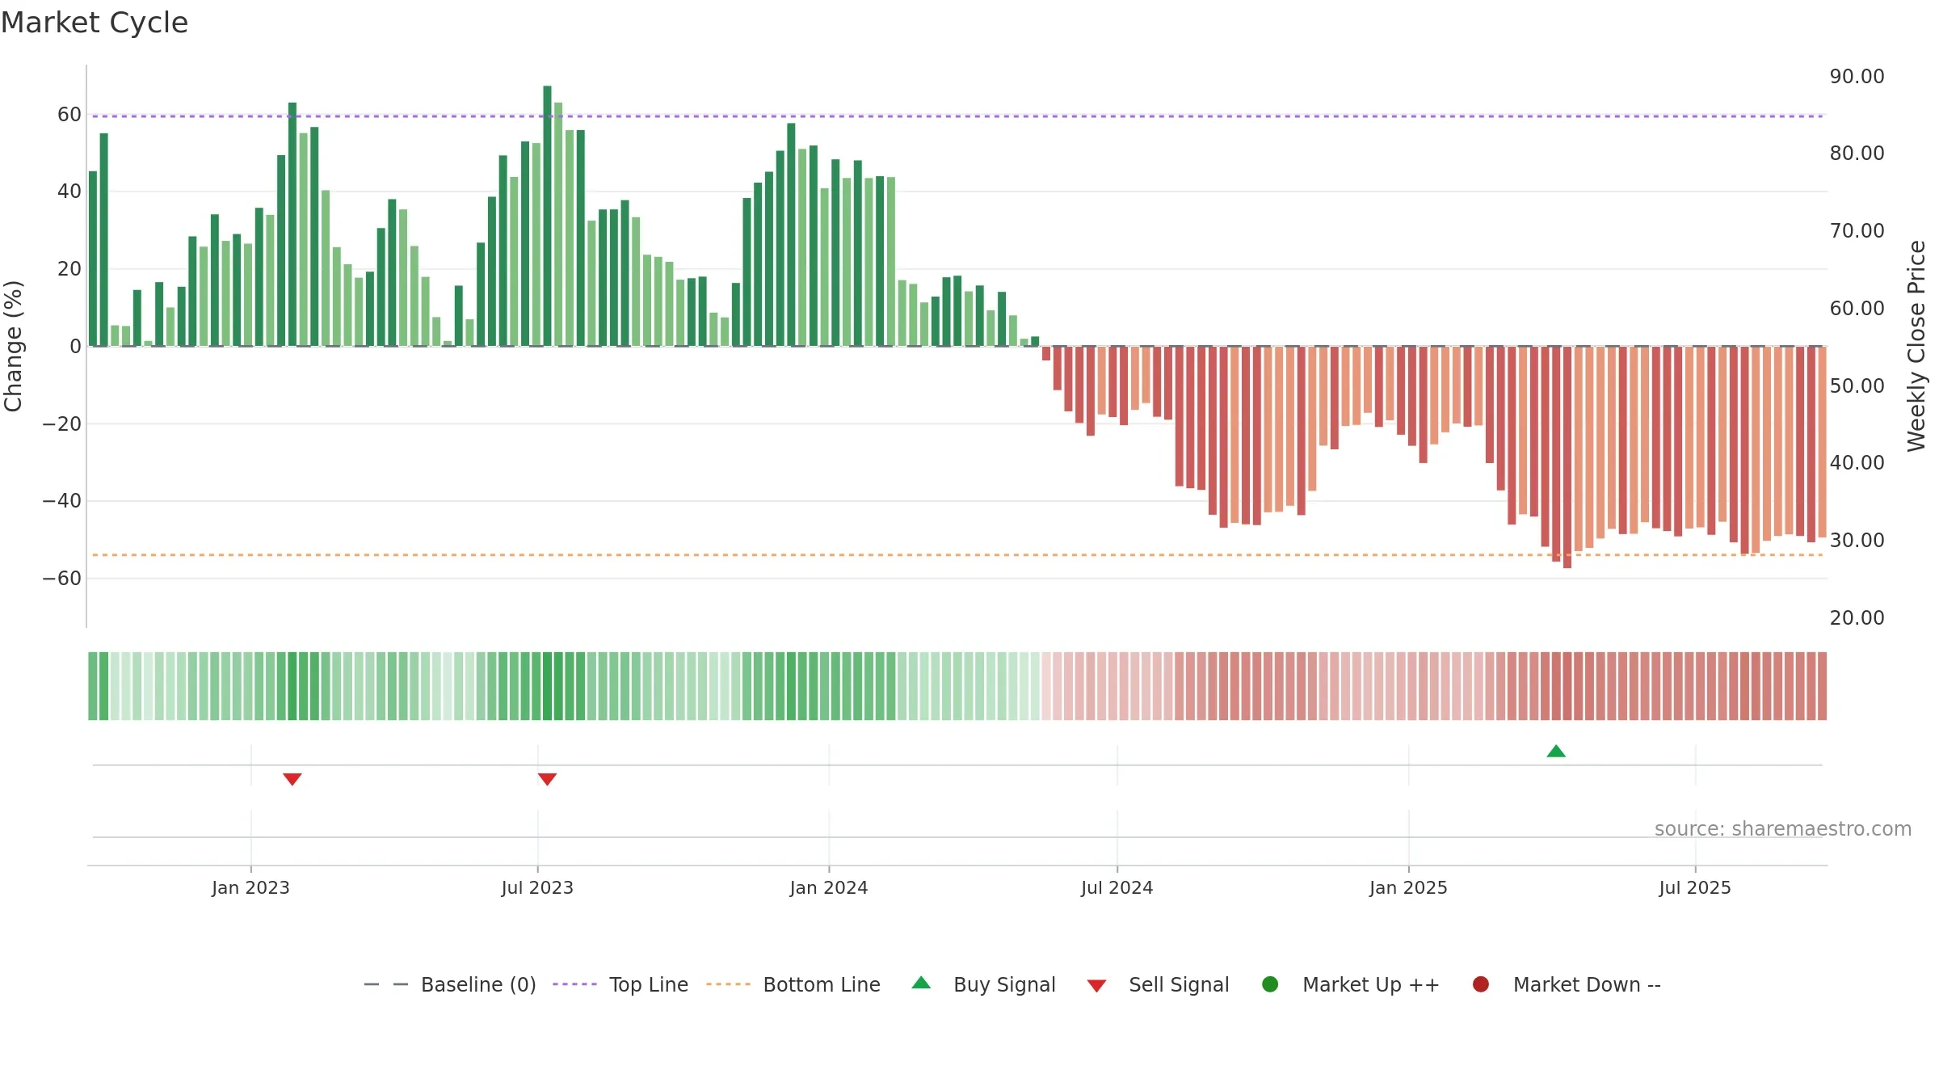This screenshot has width=1939, height=1091.
Task: Toggle the Market Down -- legend entry
Action: pos(1567,984)
